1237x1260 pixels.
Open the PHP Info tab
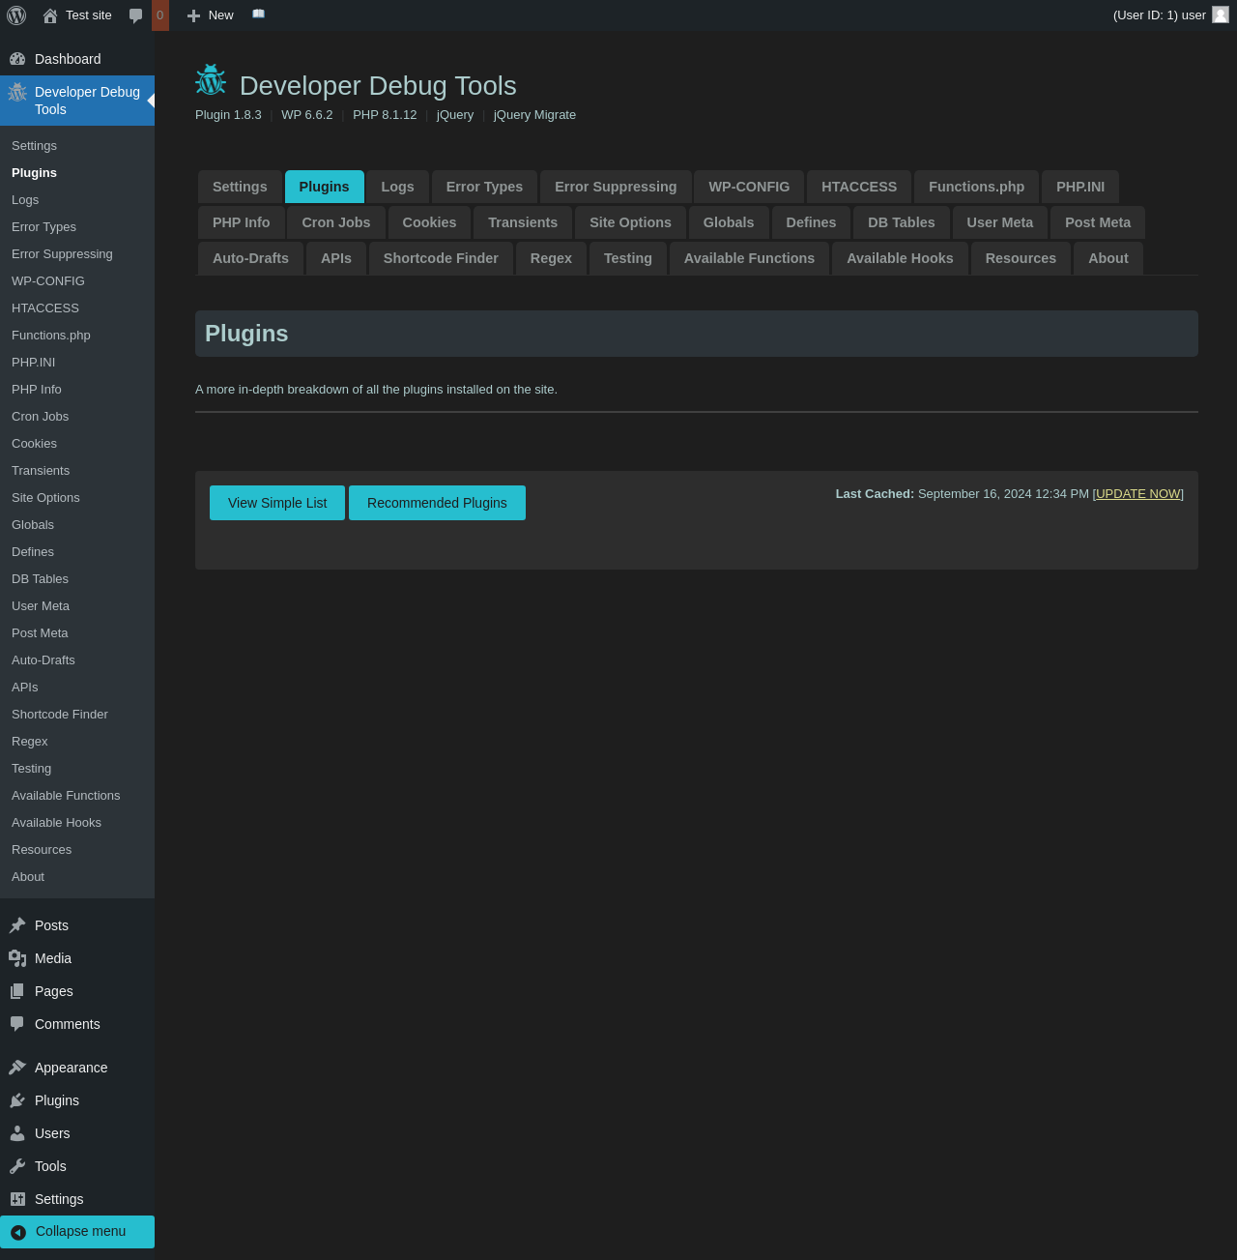click(x=242, y=222)
